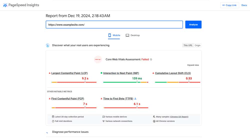Click the experimental flask icon beside TTFB

click(135, 99)
